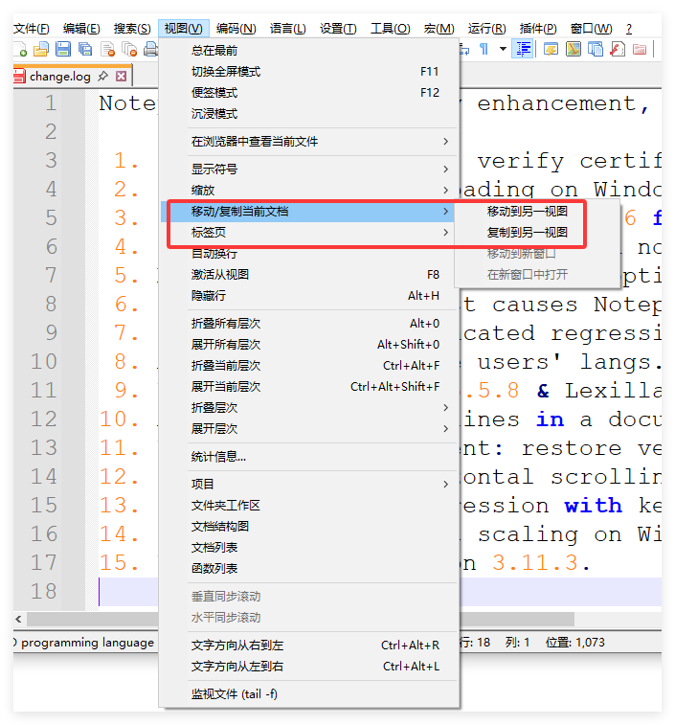Screen dimensions: 675x725
Task: Click 折叠所有层次 menu entry
Action: pos(309,324)
